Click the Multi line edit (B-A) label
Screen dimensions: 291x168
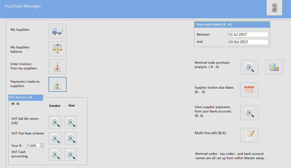point(210,133)
